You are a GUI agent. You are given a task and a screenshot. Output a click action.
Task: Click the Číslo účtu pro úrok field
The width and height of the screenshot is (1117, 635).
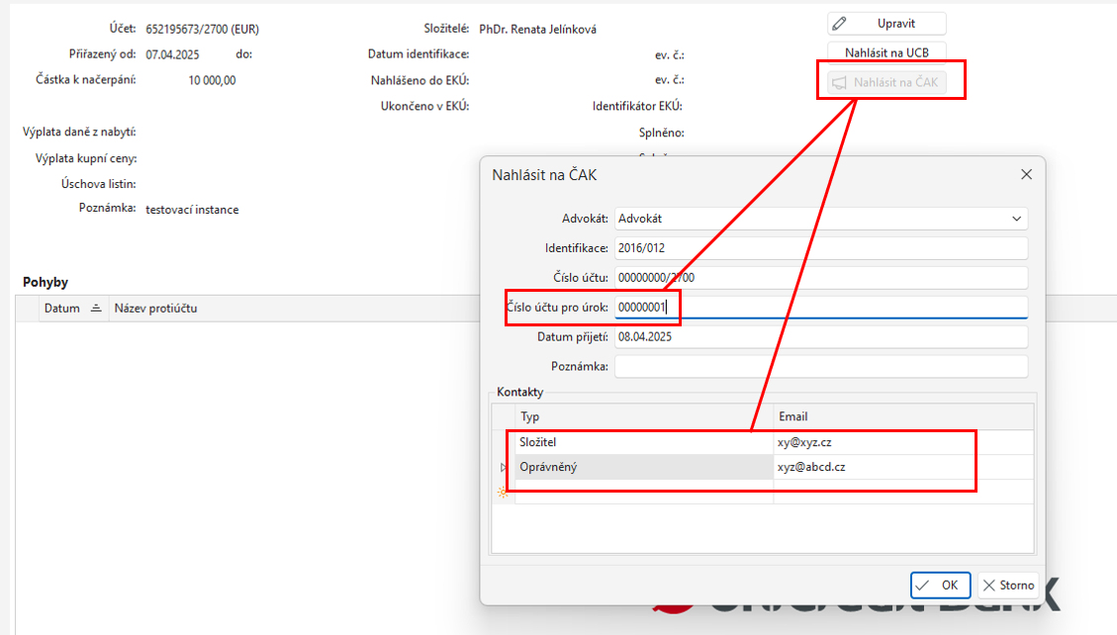819,308
